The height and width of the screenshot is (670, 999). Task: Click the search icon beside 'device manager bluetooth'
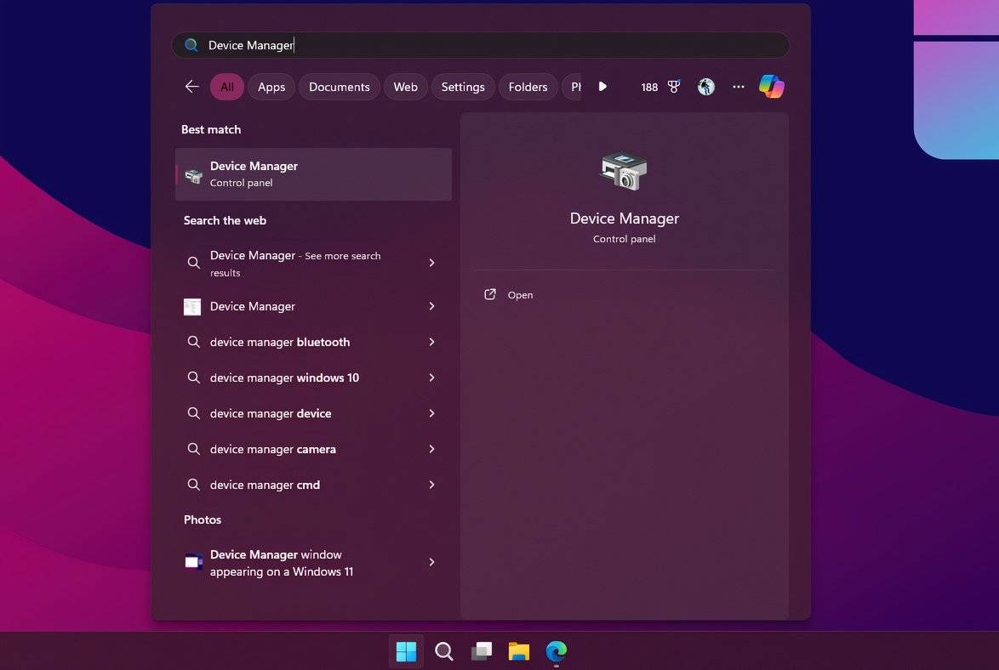[194, 342]
